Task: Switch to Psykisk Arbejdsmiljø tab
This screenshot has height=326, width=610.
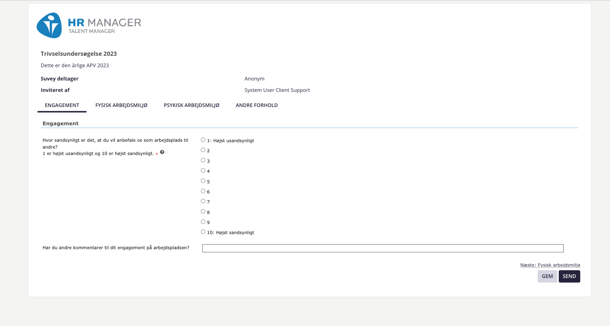Action: [x=191, y=106]
